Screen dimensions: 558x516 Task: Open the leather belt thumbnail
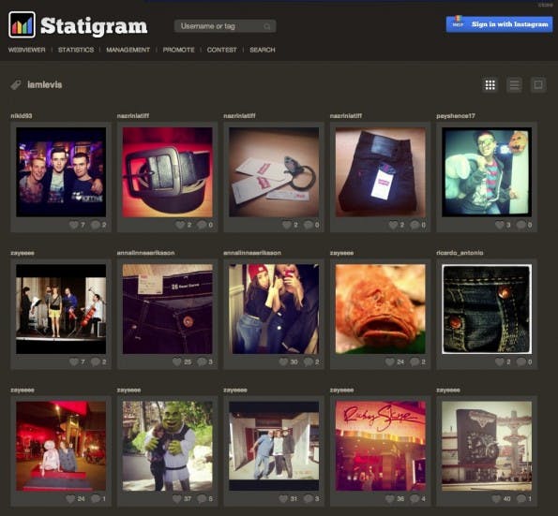pyautogui.click(x=167, y=172)
